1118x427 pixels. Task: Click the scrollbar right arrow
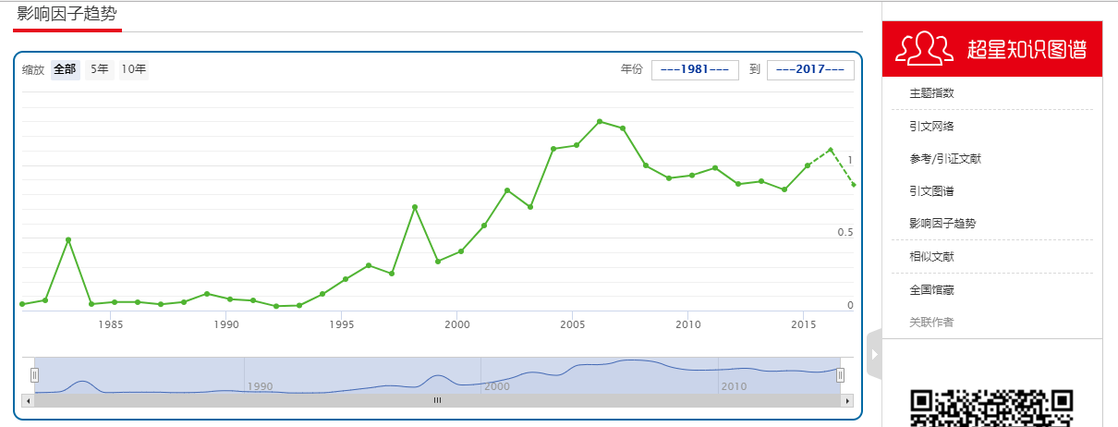coord(847,401)
